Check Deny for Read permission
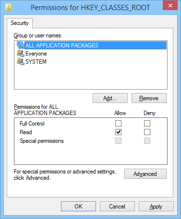Screen dimensions: 181x219 (x=147, y=132)
